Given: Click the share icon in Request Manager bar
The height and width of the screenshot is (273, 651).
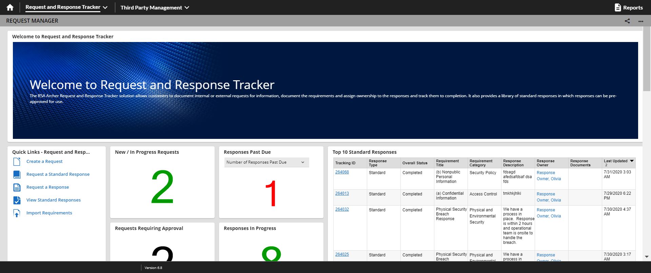Looking at the screenshot, I should (x=627, y=21).
